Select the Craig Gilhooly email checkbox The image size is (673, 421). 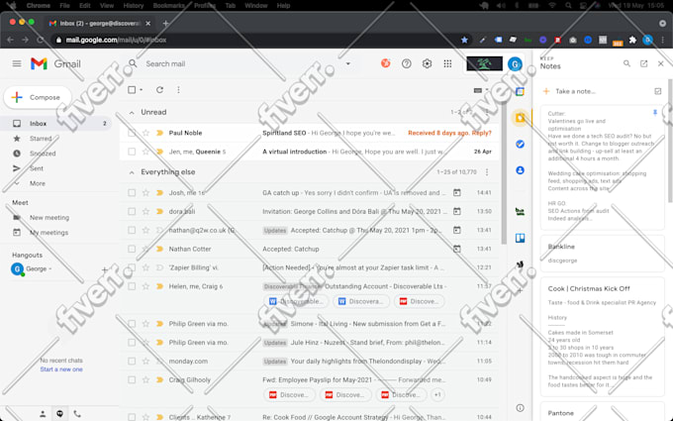pyautogui.click(x=132, y=379)
